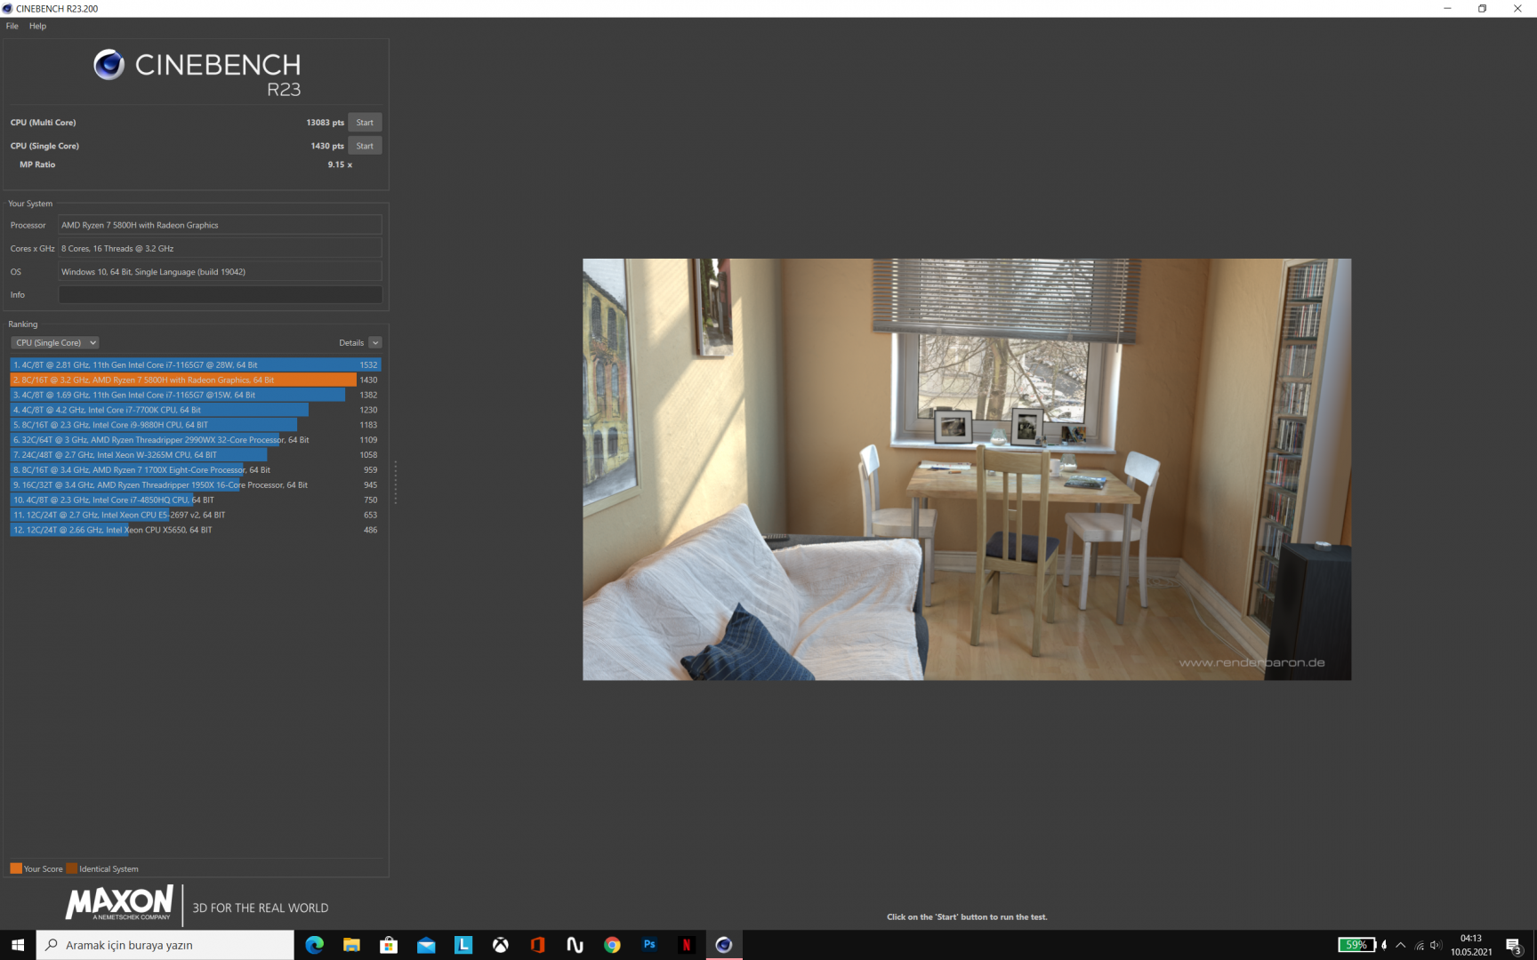This screenshot has height=960, width=1537.
Task: Click the 1430 pts single core score
Action: (327, 146)
